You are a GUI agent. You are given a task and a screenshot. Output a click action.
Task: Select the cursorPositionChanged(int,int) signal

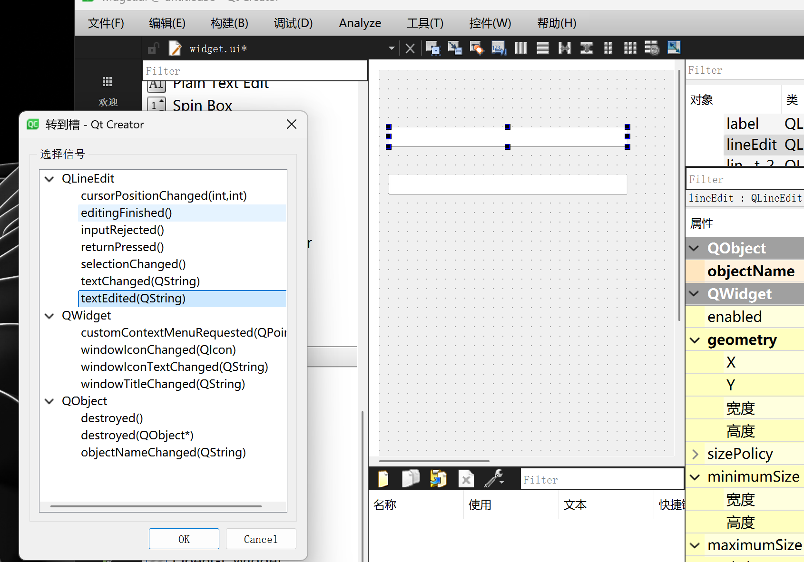(164, 196)
